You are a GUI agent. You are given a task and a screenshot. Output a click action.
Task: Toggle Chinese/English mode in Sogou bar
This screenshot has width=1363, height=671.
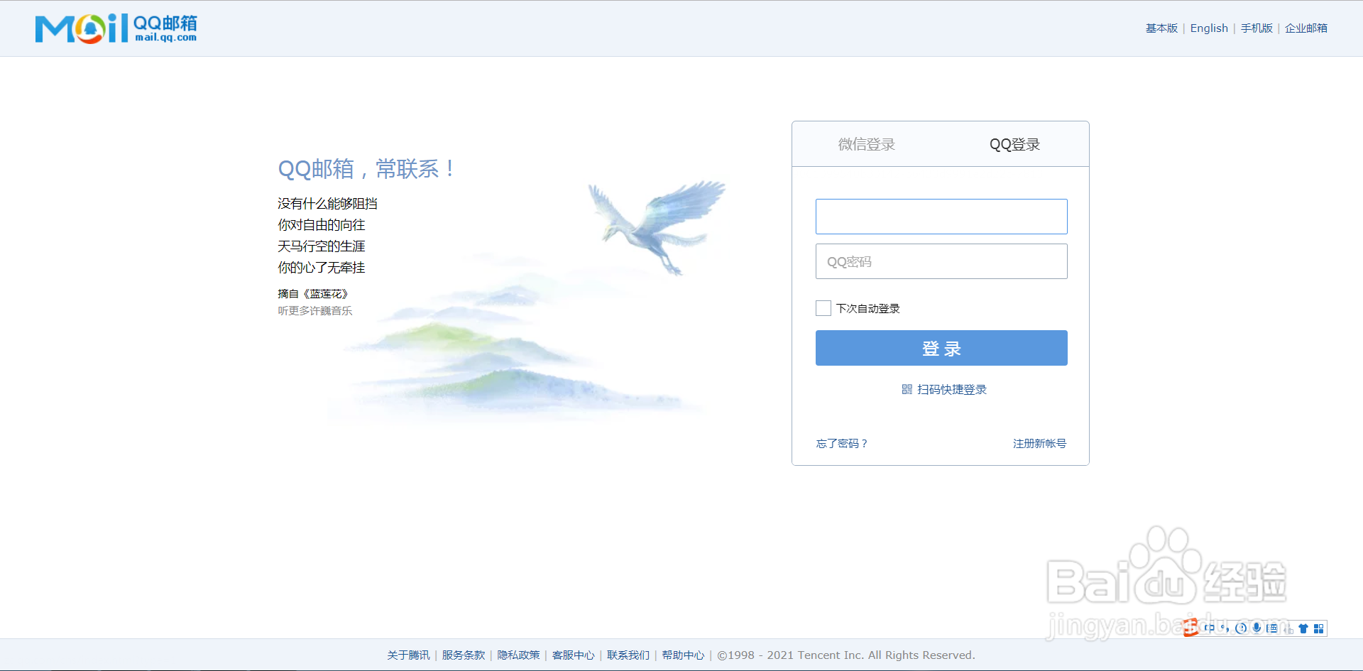(1210, 628)
